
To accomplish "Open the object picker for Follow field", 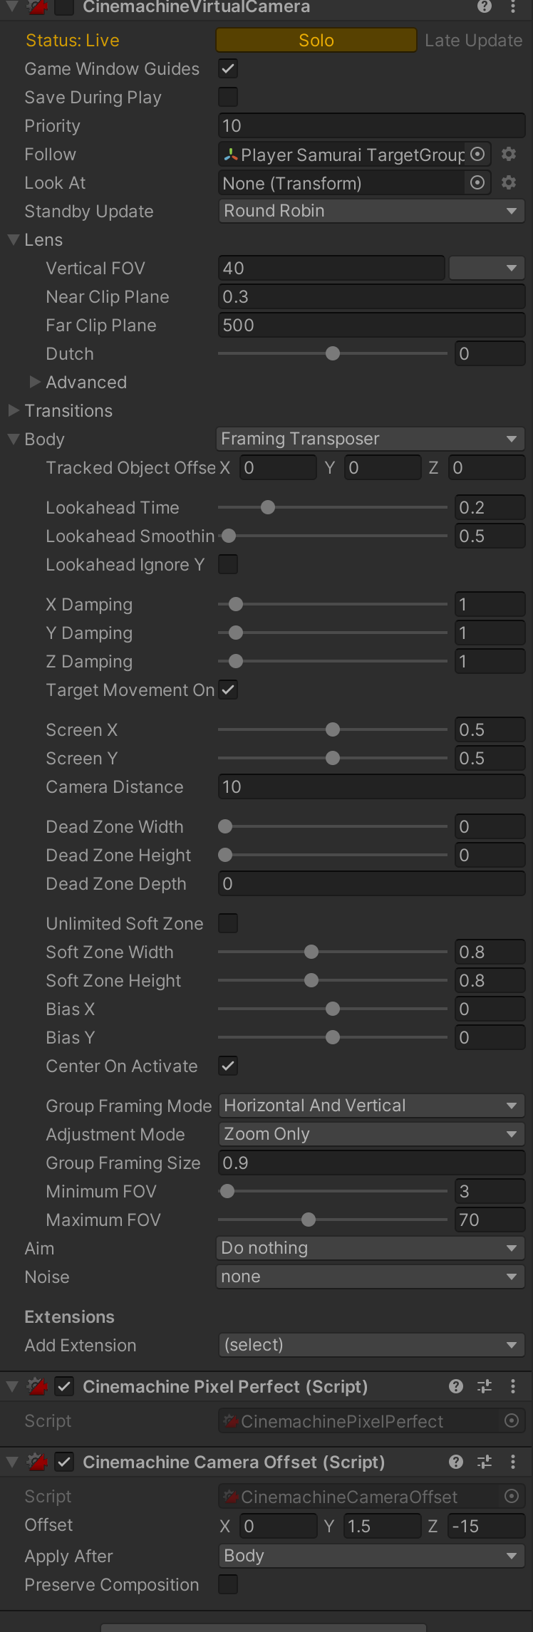I will (x=478, y=154).
